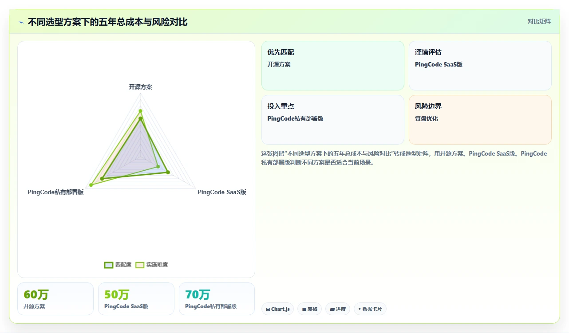The width and height of the screenshot is (569, 333).
Task: Click PingCode私有部署版 text in 投入重点 card
Action: tap(296, 118)
